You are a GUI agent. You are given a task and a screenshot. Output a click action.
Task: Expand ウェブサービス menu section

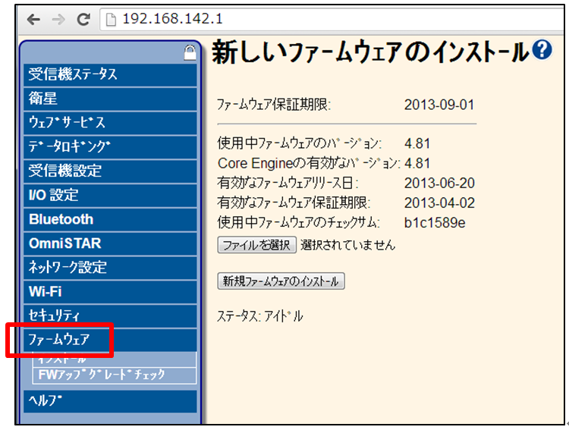(x=110, y=123)
